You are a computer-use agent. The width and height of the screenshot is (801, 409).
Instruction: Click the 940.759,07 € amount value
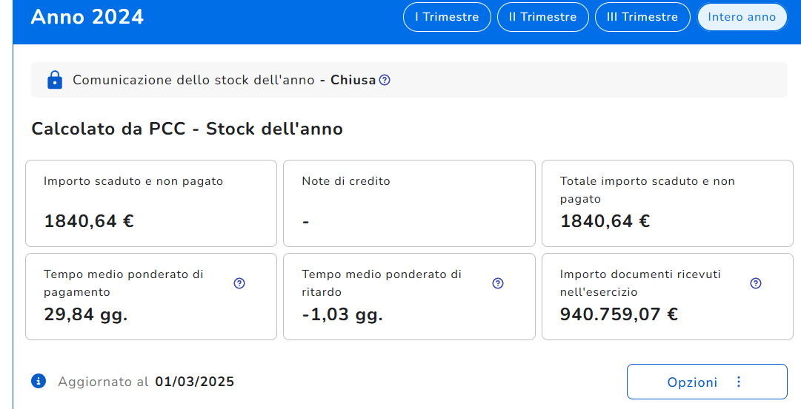click(619, 314)
